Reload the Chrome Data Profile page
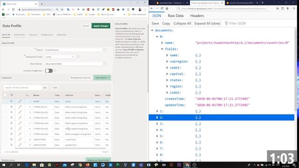Image resolution: width=299 pixels, height=168 pixels. (x=13, y=9)
